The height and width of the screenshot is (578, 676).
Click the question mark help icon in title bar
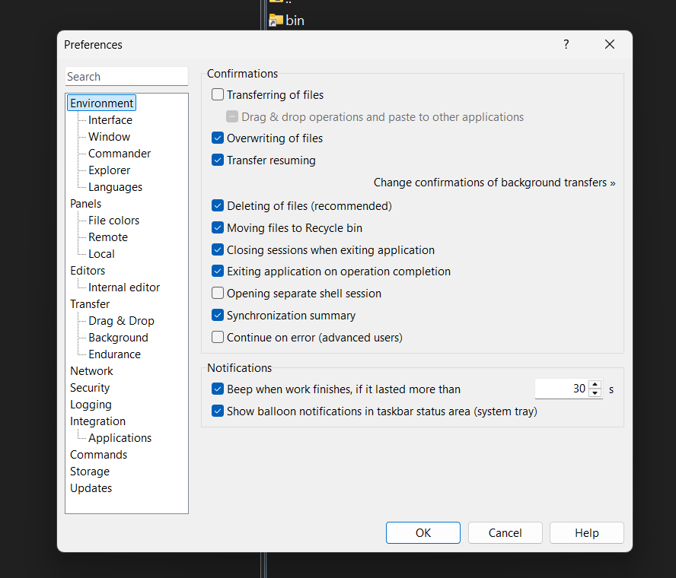pos(566,45)
